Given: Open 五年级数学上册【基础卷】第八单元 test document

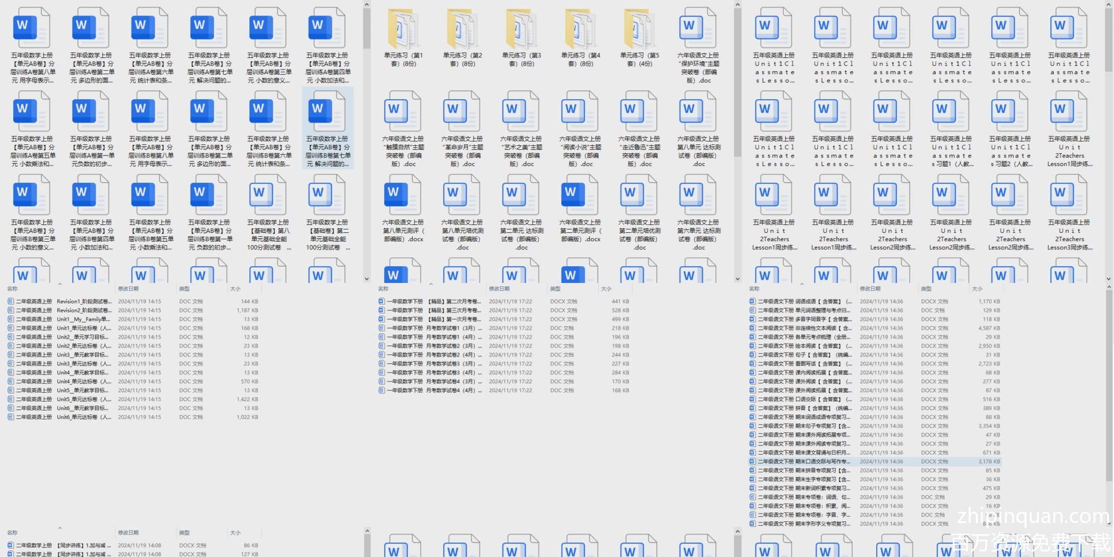Looking at the screenshot, I should tap(268, 196).
